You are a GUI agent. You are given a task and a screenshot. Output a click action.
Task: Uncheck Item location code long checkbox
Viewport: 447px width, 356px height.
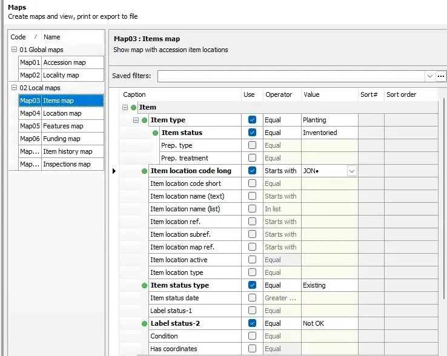[252, 171]
